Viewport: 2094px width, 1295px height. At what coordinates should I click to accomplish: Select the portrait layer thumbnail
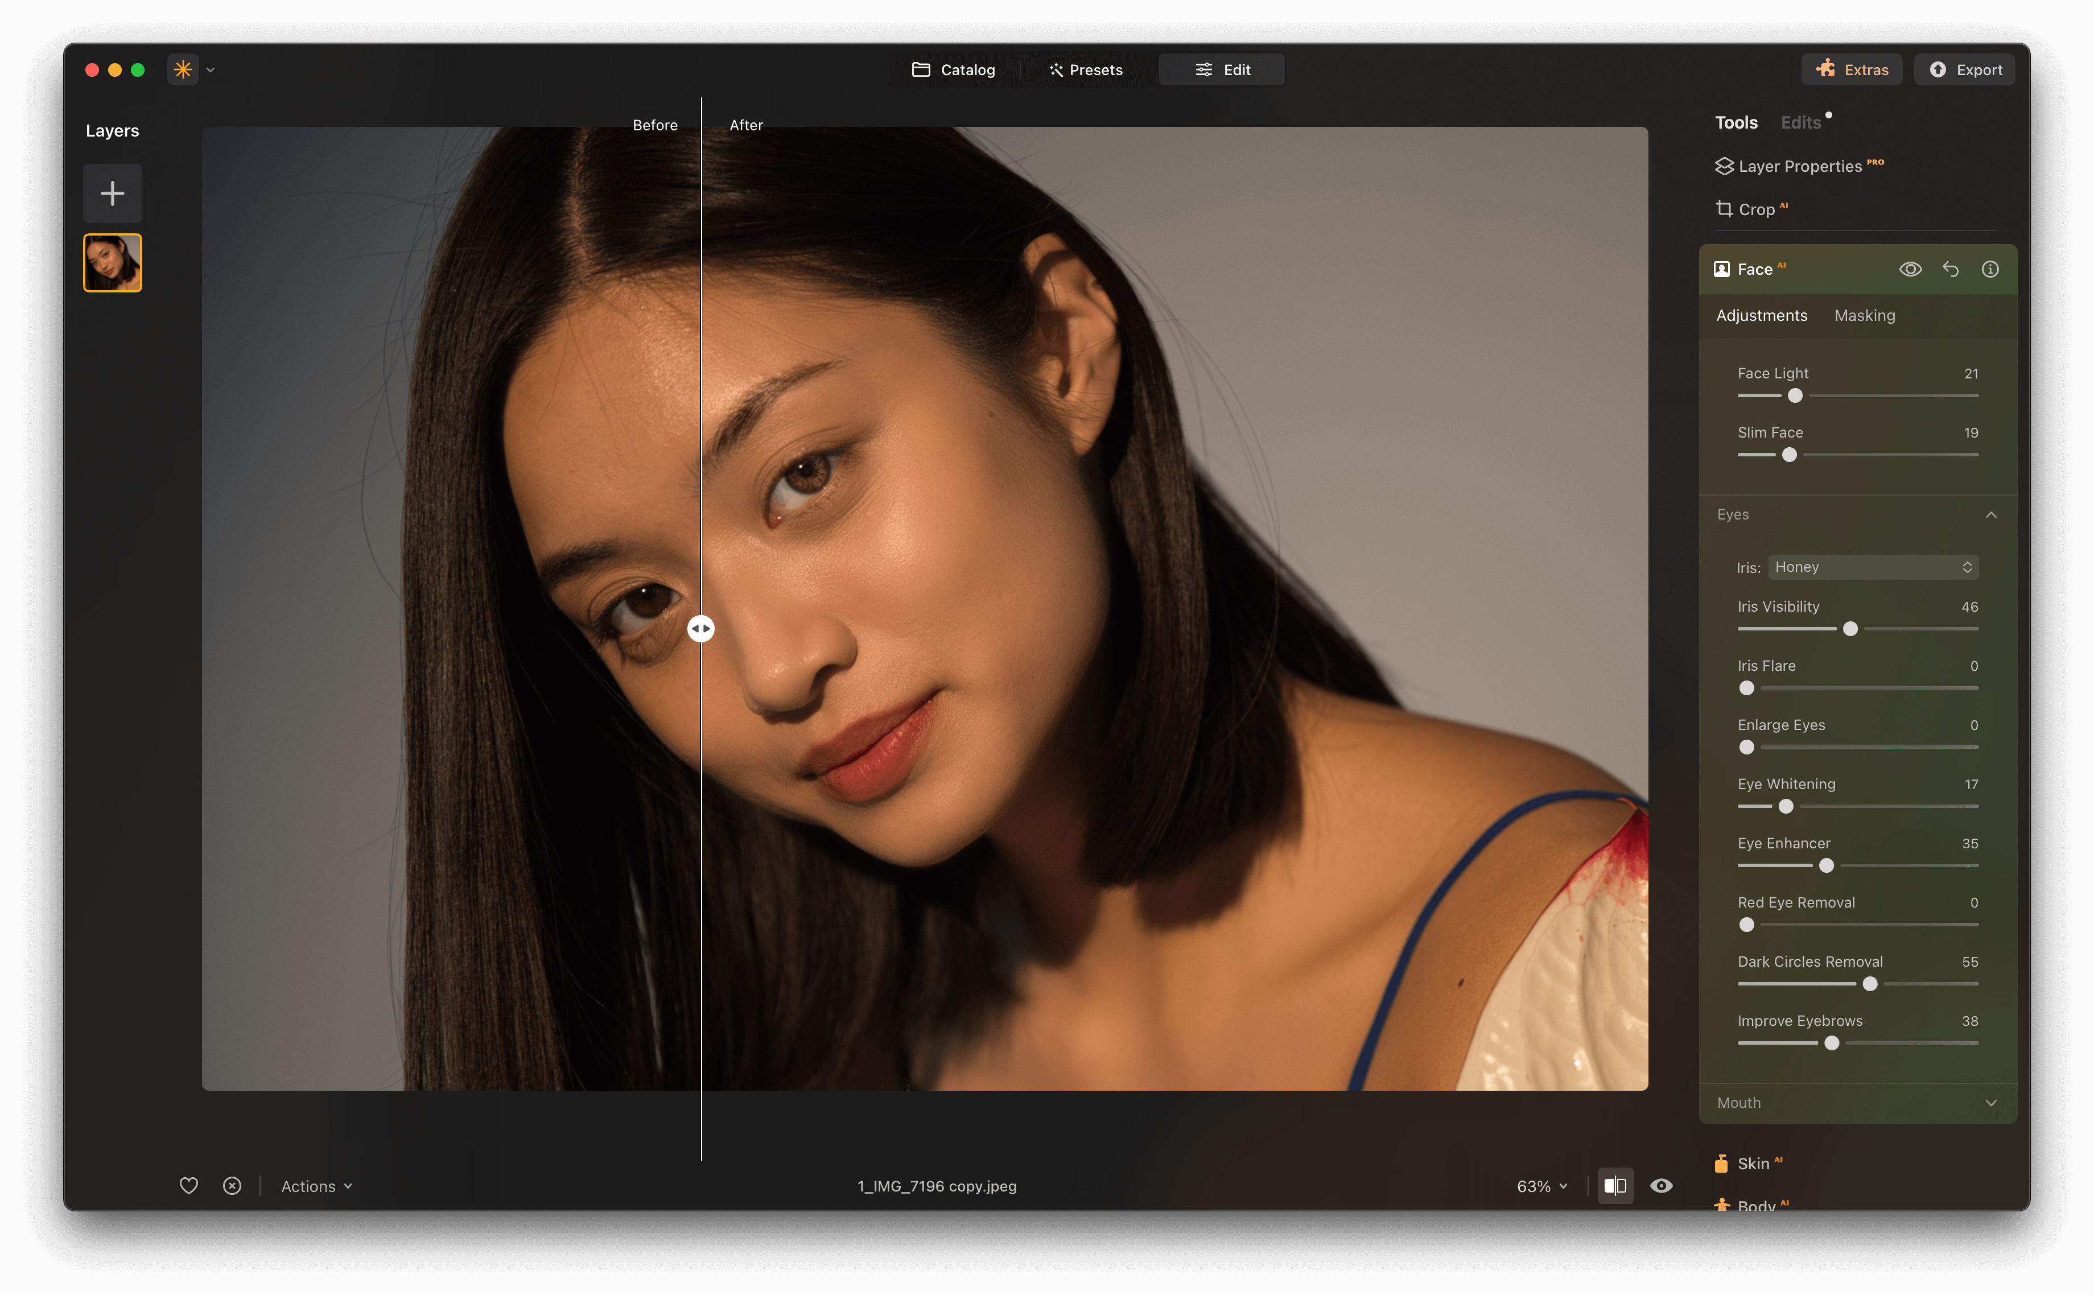[112, 262]
